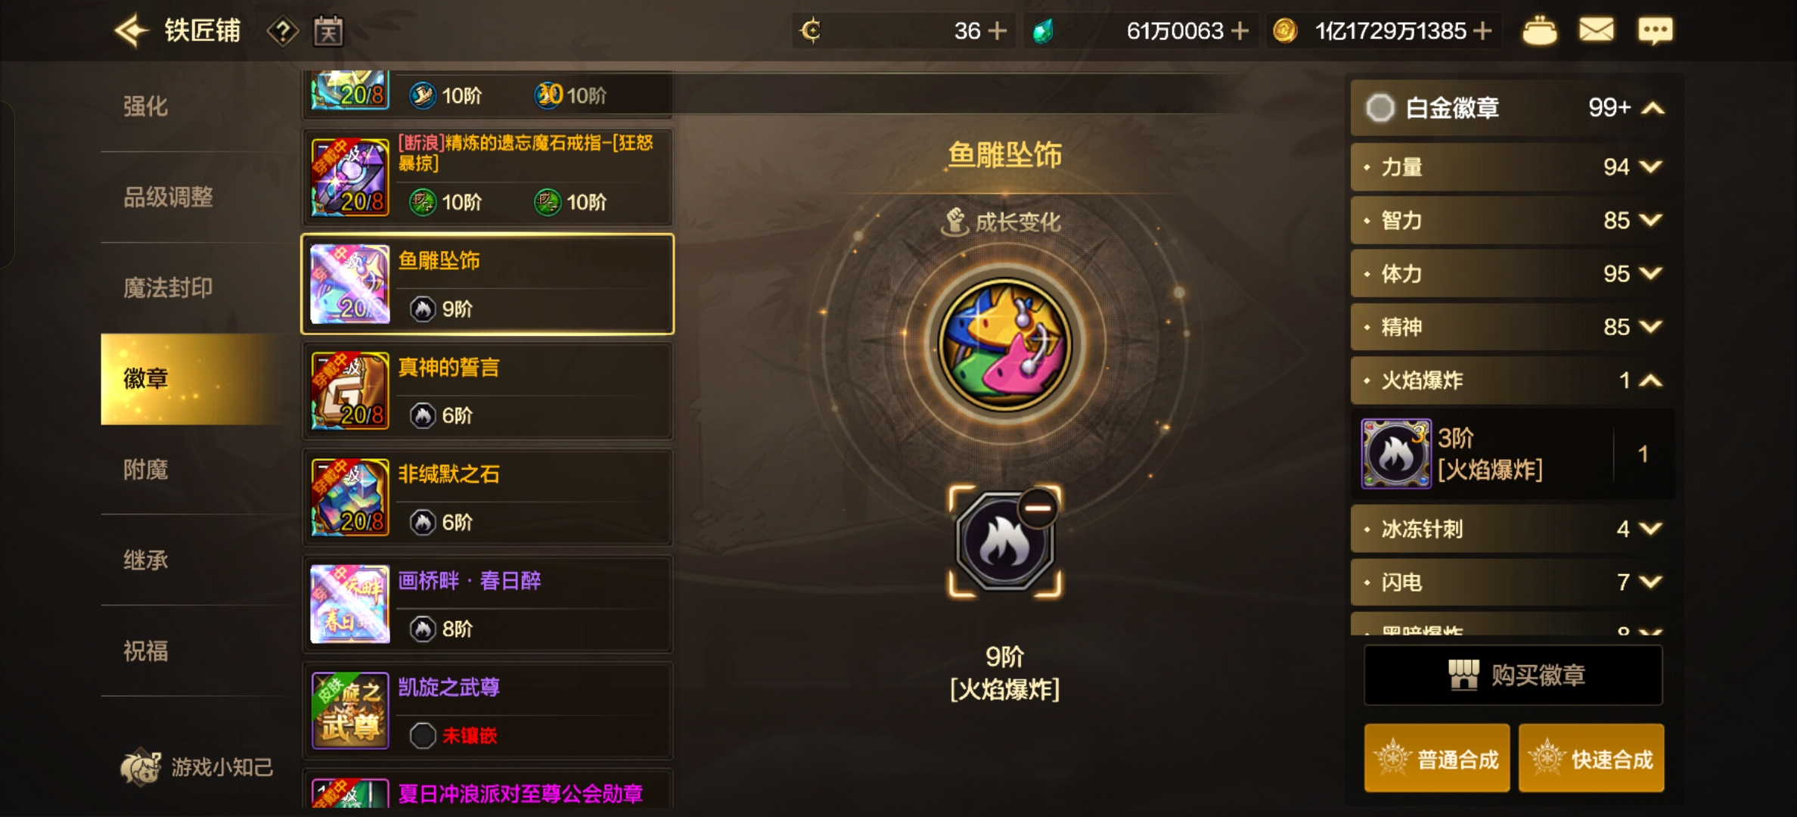This screenshot has width=1797, height=817.
Task: Open the mail envelope icon
Action: coord(1596,30)
